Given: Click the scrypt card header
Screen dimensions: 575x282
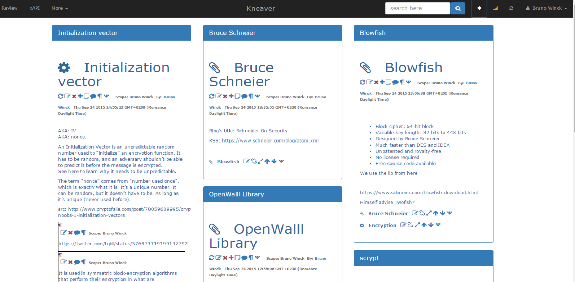Looking at the screenshot, I should 423,258.
